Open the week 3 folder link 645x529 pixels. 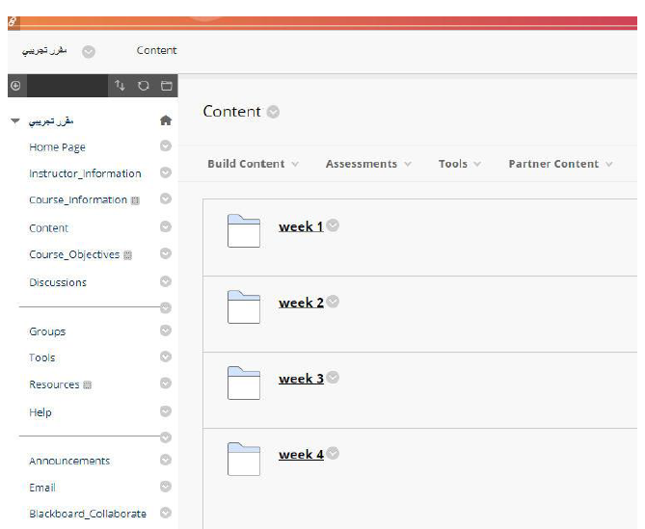[301, 379]
